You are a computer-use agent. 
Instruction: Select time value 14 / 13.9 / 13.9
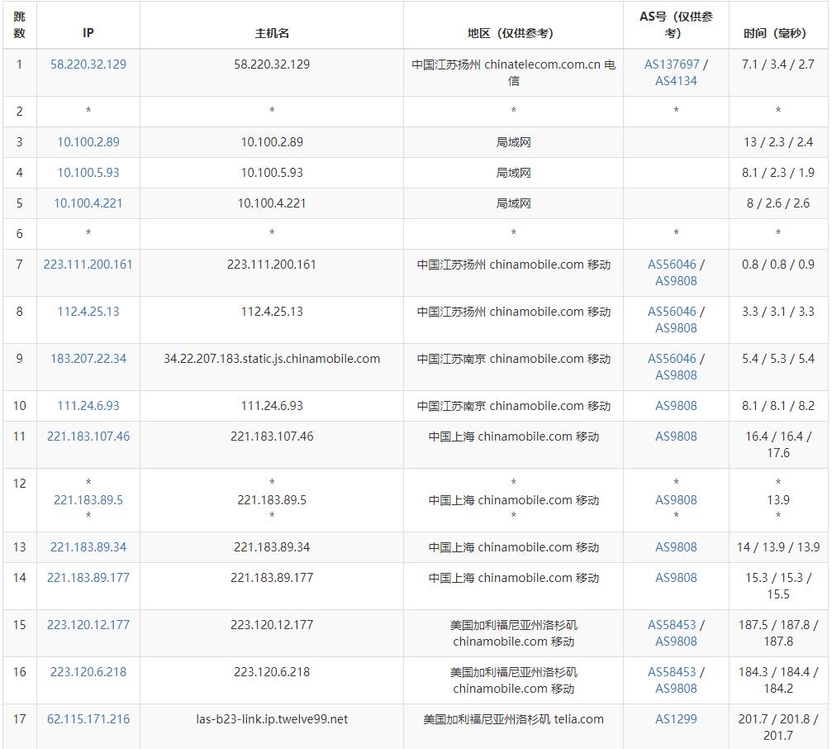click(777, 546)
